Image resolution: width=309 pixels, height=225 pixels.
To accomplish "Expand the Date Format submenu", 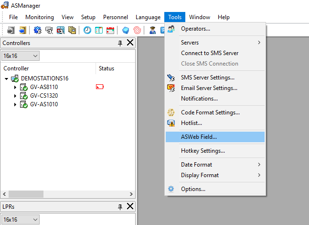I will point(215,165).
